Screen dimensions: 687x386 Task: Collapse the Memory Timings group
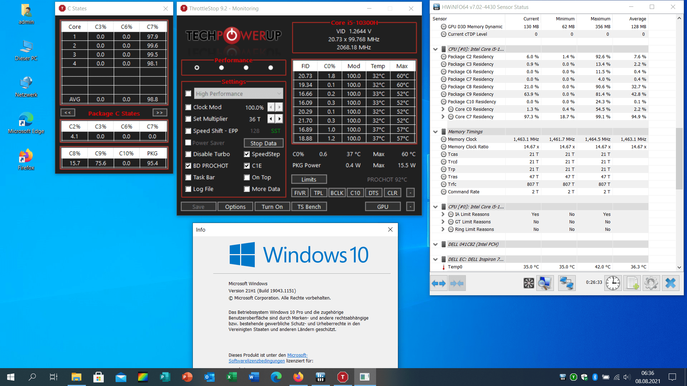(435, 132)
